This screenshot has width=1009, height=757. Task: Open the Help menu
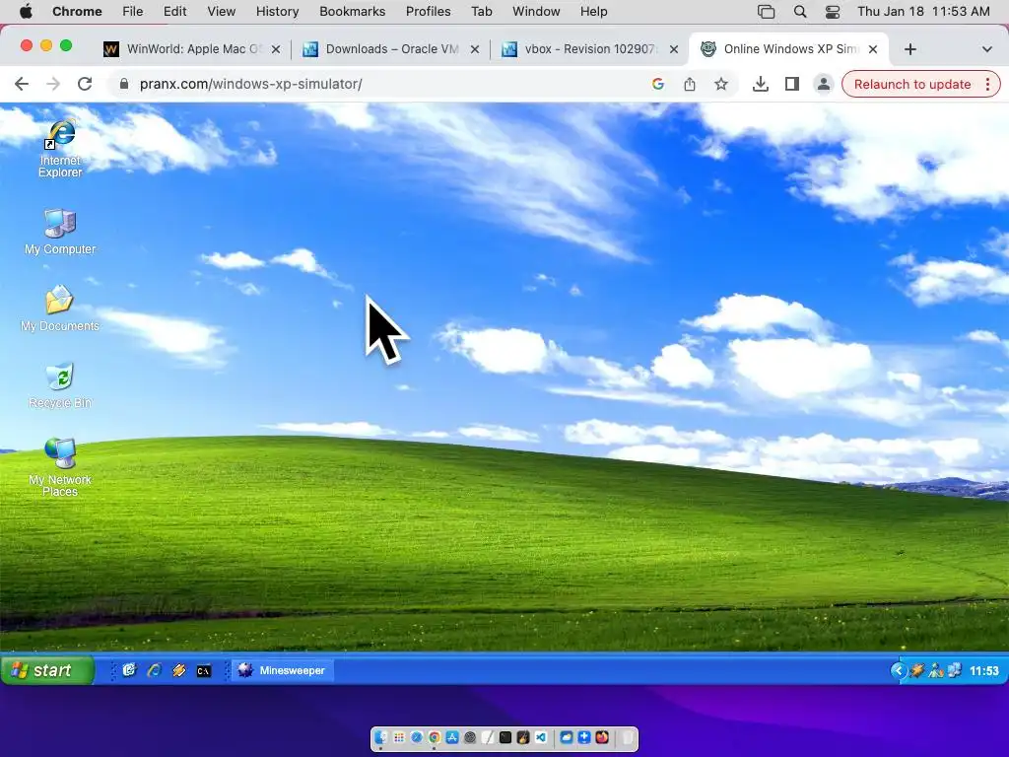593,12
